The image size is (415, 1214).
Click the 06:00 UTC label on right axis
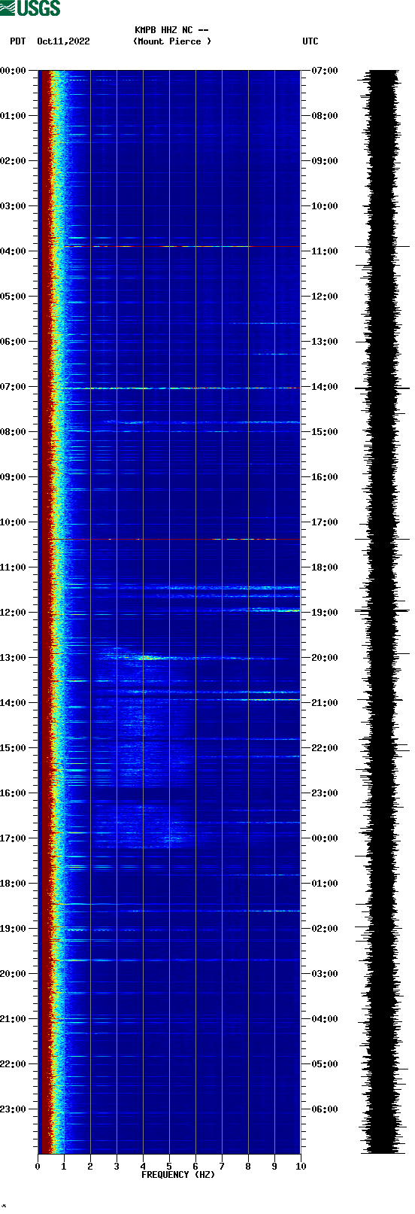[325, 1109]
